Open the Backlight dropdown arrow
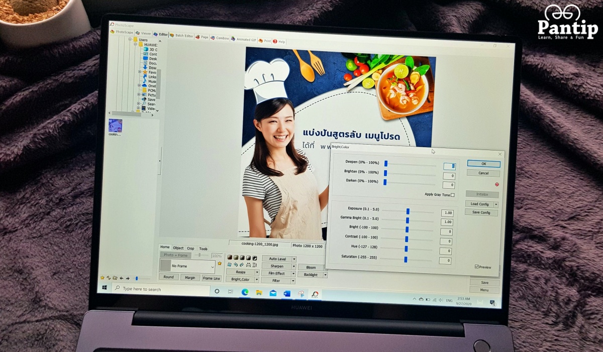 [325, 275]
